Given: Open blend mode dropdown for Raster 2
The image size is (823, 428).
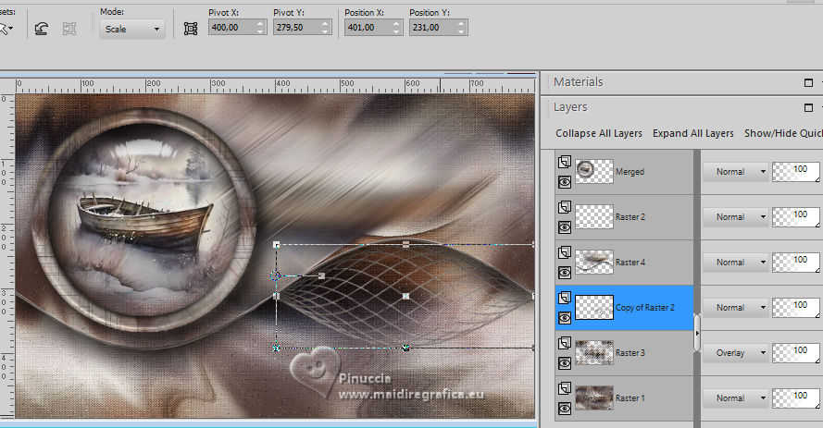Looking at the screenshot, I should click(735, 217).
